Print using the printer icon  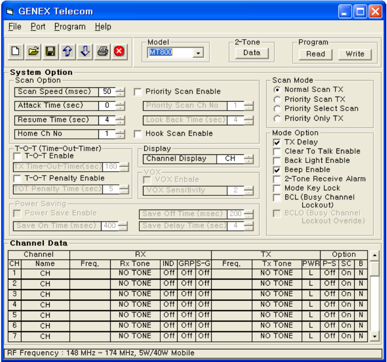(x=102, y=51)
